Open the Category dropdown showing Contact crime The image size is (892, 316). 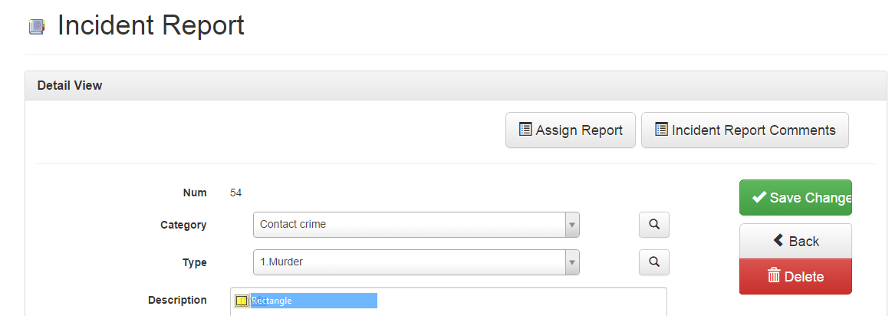(x=416, y=225)
